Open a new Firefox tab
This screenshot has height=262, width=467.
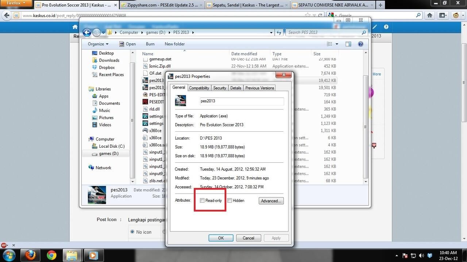[x=381, y=5]
